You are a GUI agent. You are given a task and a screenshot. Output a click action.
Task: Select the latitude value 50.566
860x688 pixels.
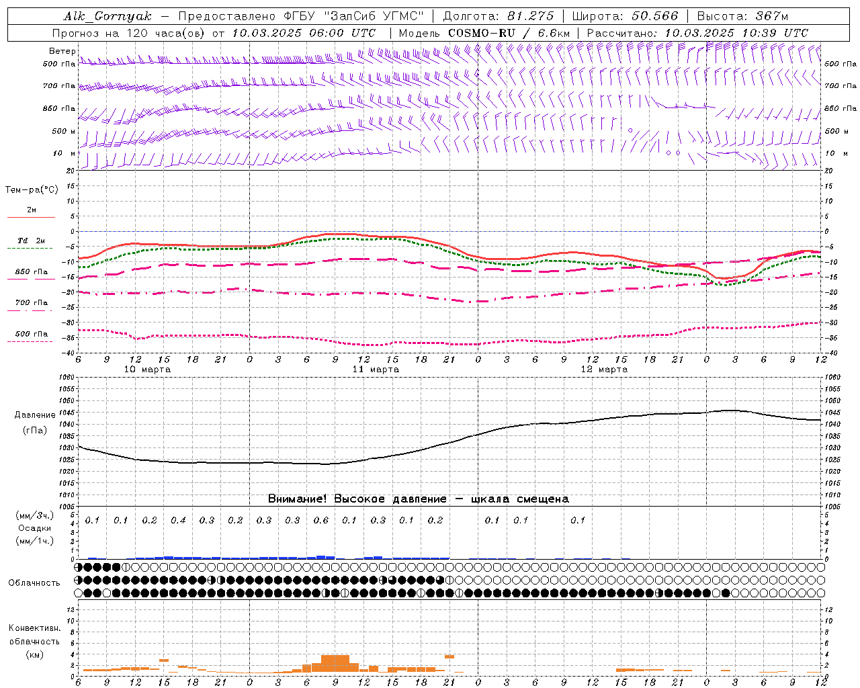(x=654, y=16)
